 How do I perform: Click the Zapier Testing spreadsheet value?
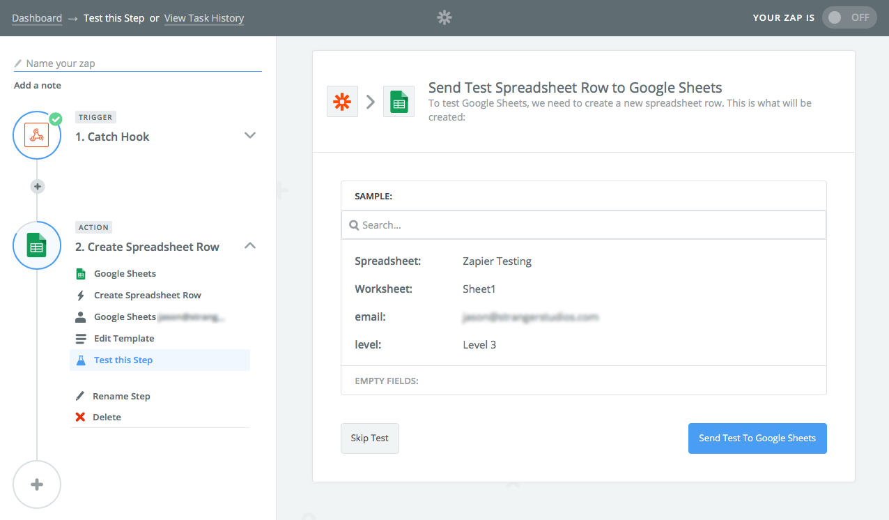497,261
